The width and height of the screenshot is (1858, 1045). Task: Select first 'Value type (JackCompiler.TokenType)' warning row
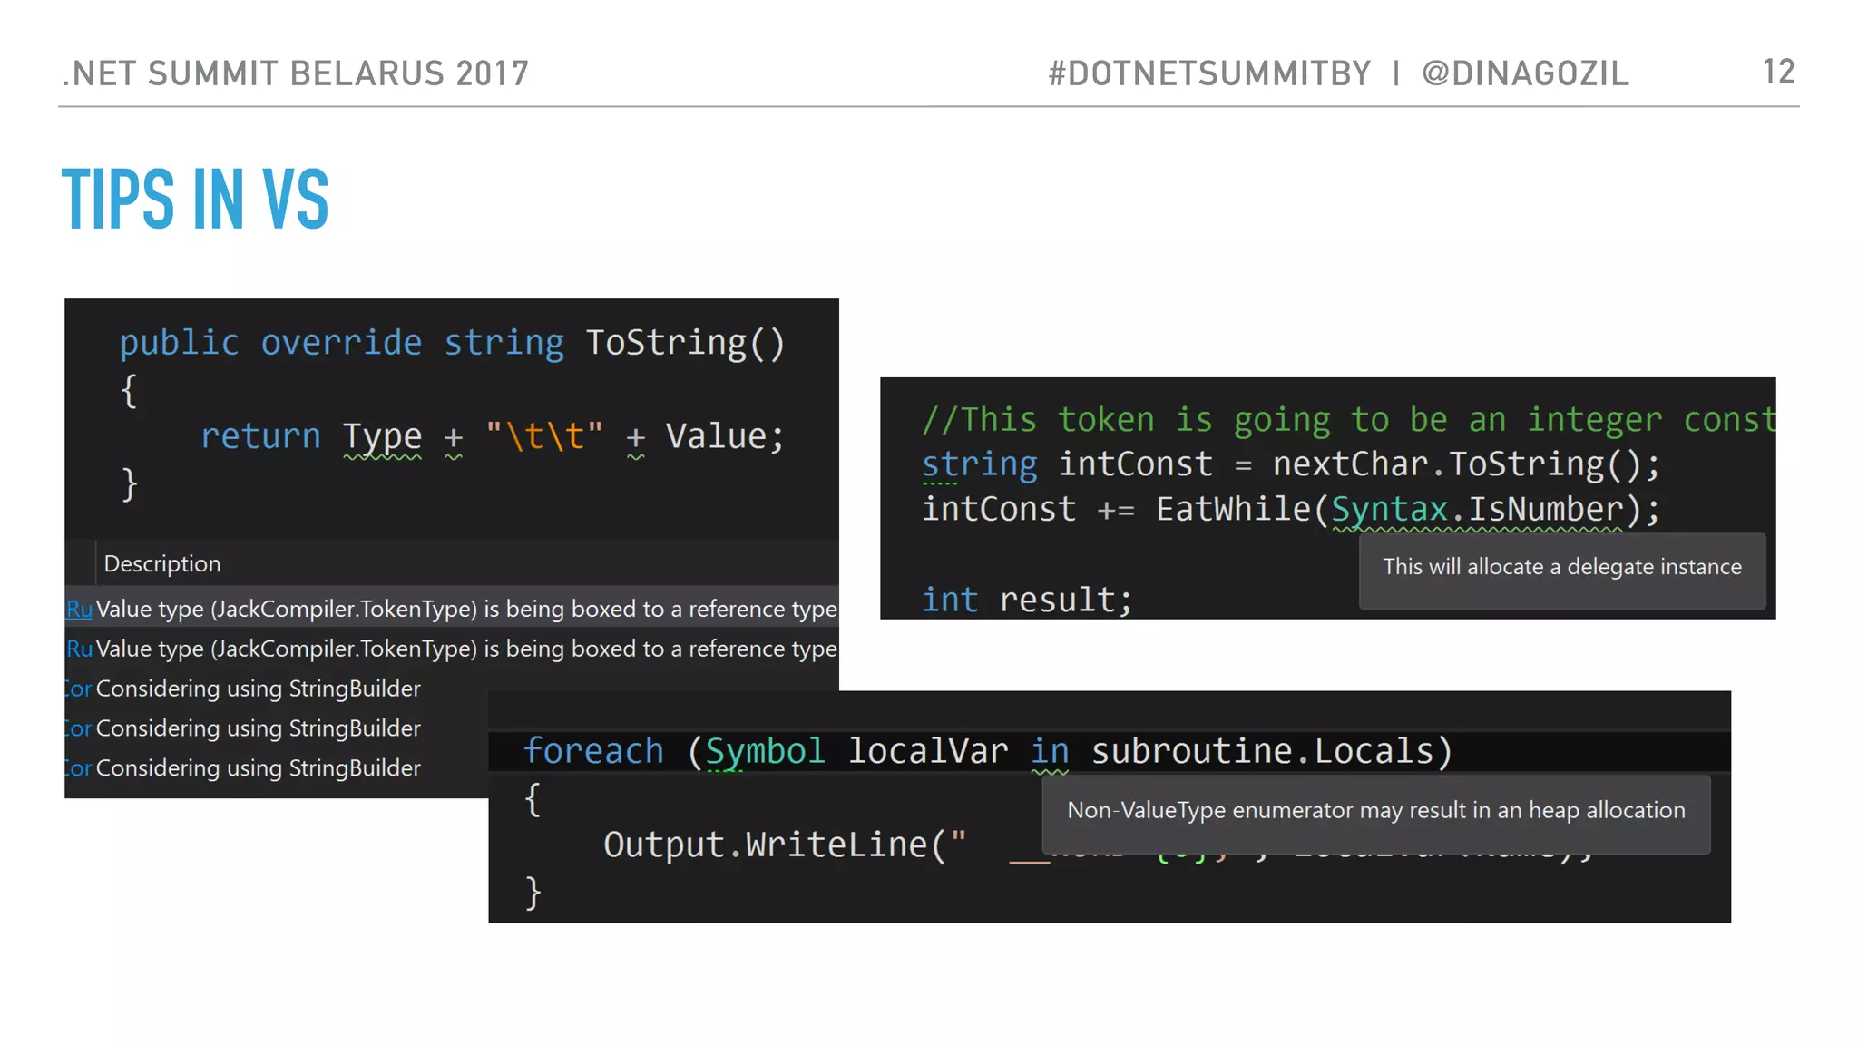tap(452, 609)
